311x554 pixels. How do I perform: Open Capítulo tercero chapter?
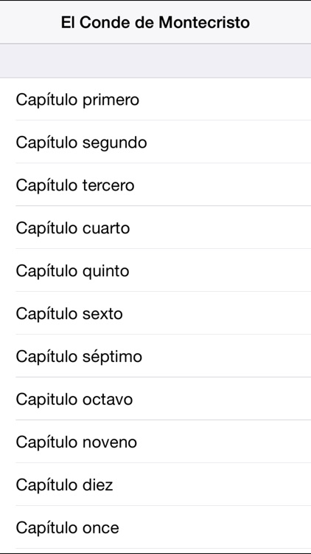coord(155,185)
